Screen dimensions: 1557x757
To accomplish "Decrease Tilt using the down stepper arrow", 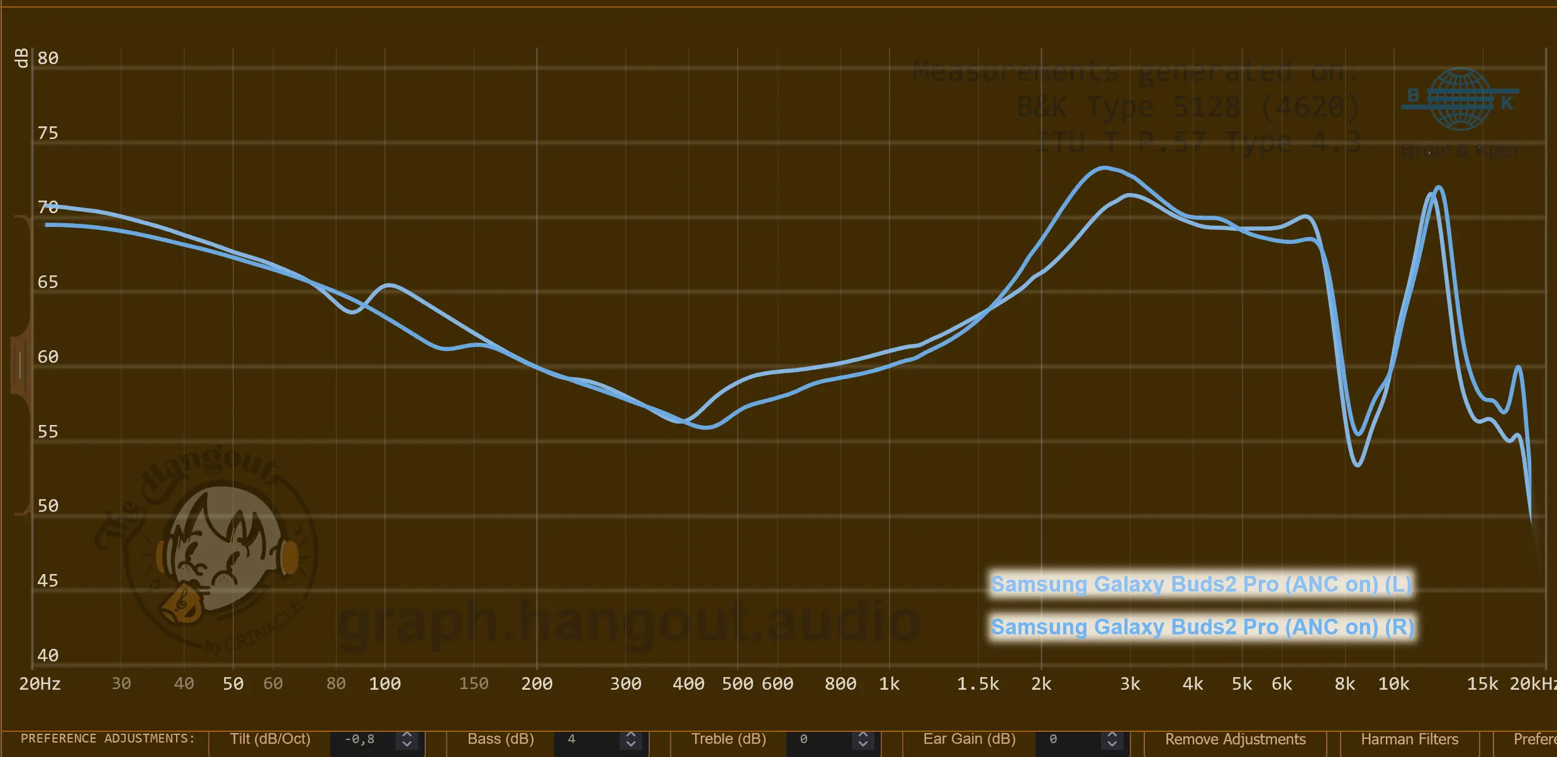I will tap(407, 745).
